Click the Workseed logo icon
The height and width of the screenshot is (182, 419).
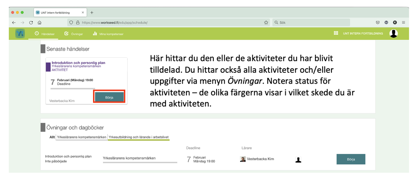20,33
